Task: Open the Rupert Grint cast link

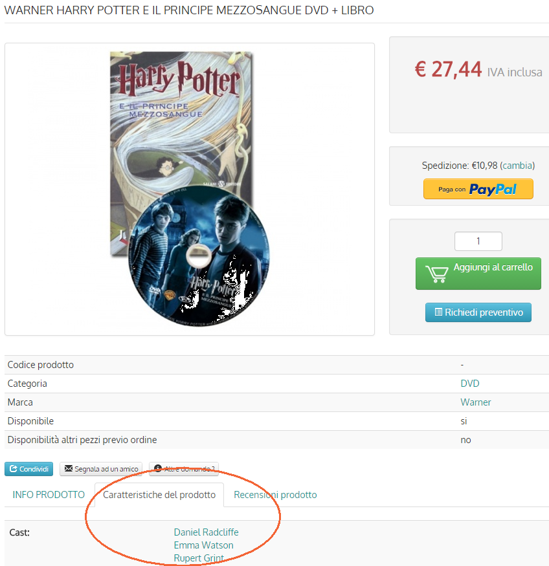Action: [x=199, y=558]
